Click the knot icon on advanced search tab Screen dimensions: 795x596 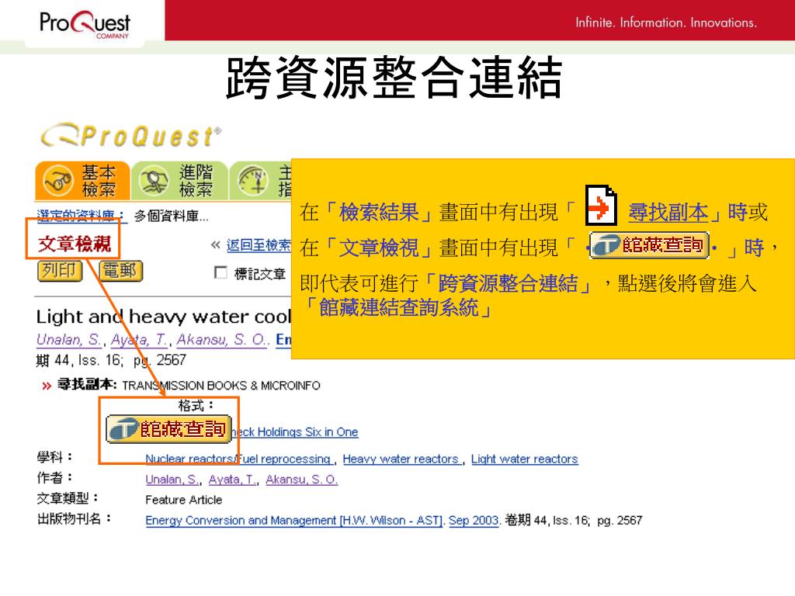(x=154, y=181)
